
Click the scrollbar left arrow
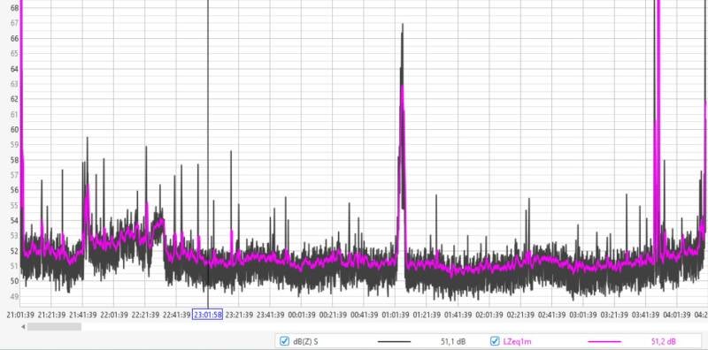(23, 326)
